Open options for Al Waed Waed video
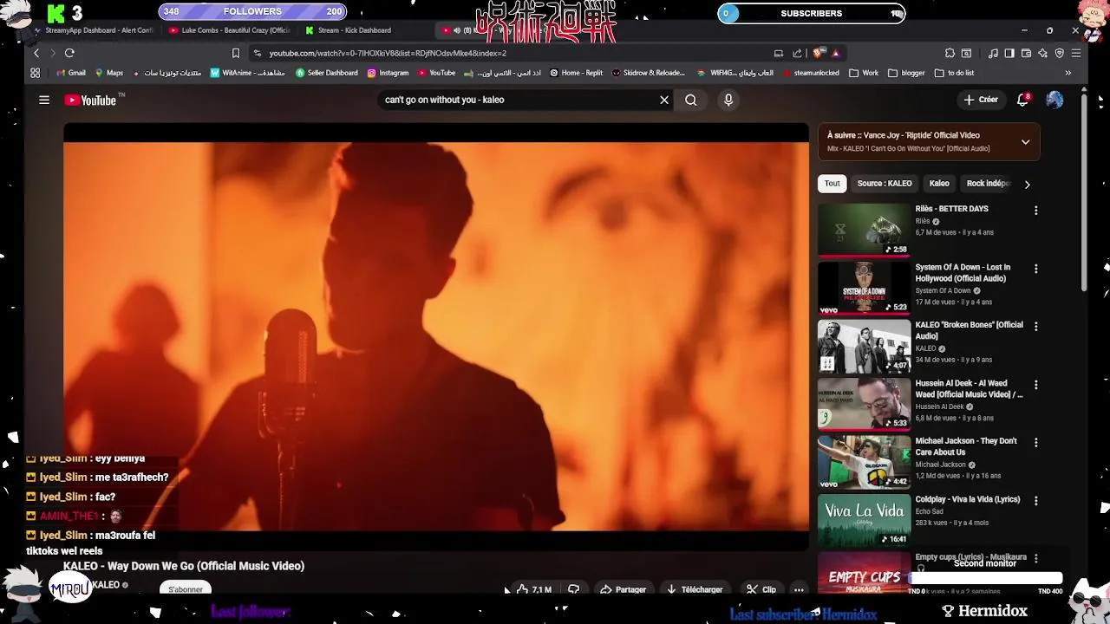 pyautogui.click(x=1035, y=385)
